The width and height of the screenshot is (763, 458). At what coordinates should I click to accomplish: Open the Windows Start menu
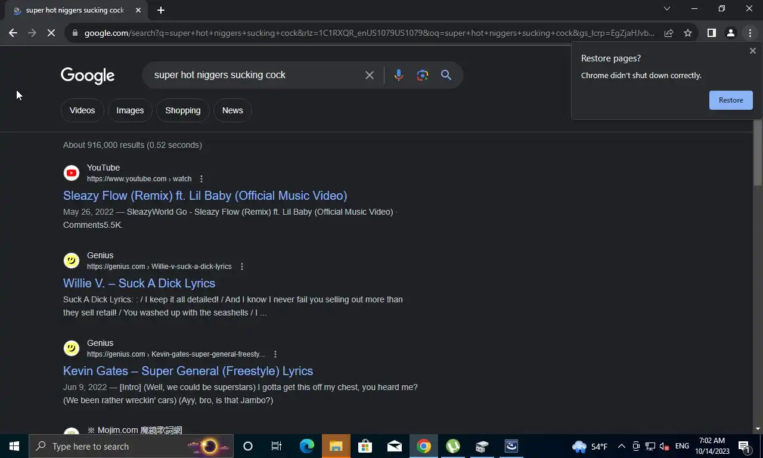click(14, 446)
